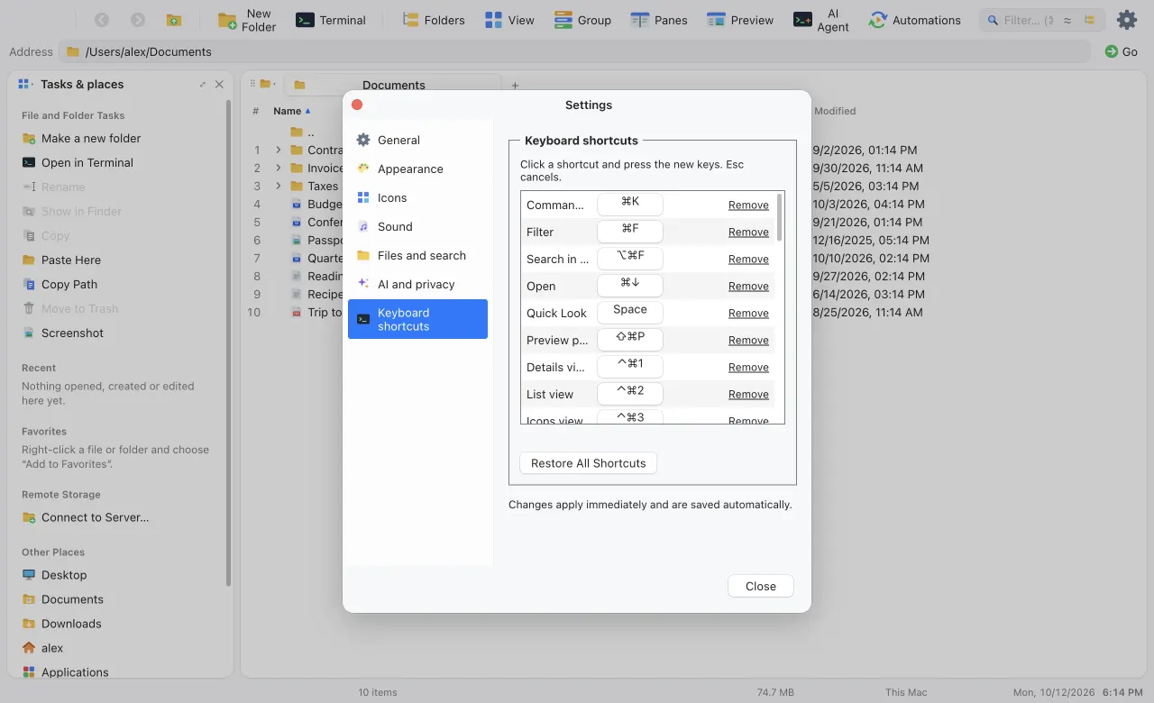The width and height of the screenshot is (1154, 703).
Task: Click the ⌘F Filter shortcut field
Action: [630, 232]
